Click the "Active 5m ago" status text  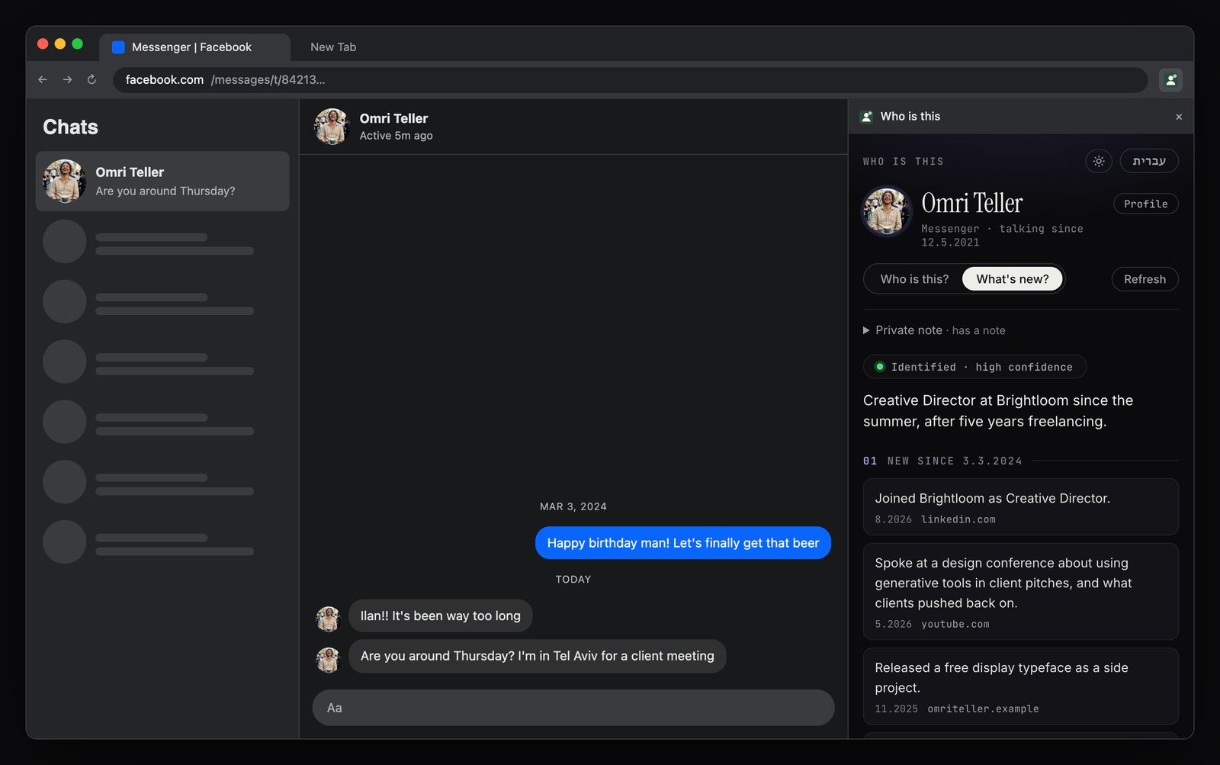(x=396, y=136)
